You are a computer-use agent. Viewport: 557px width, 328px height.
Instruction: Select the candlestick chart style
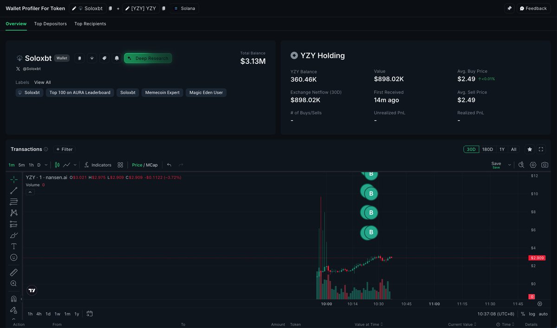click(58, 165)
